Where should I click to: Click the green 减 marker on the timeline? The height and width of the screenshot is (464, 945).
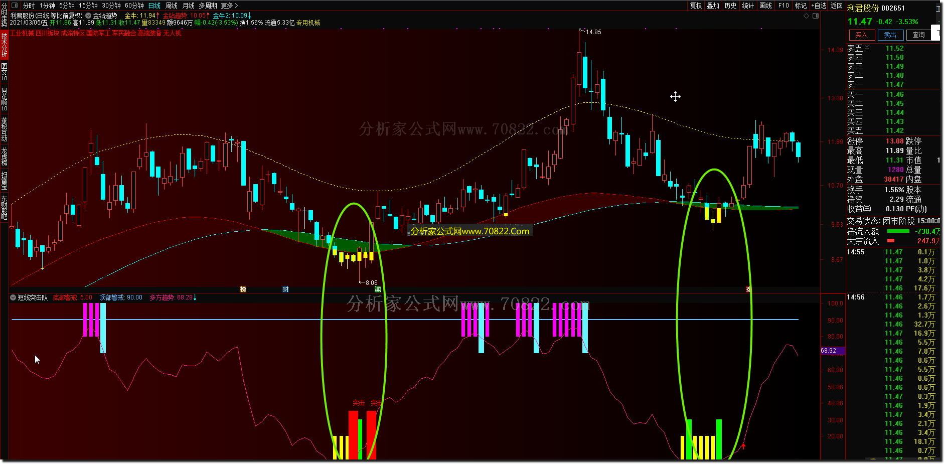(x=378, y=289)
